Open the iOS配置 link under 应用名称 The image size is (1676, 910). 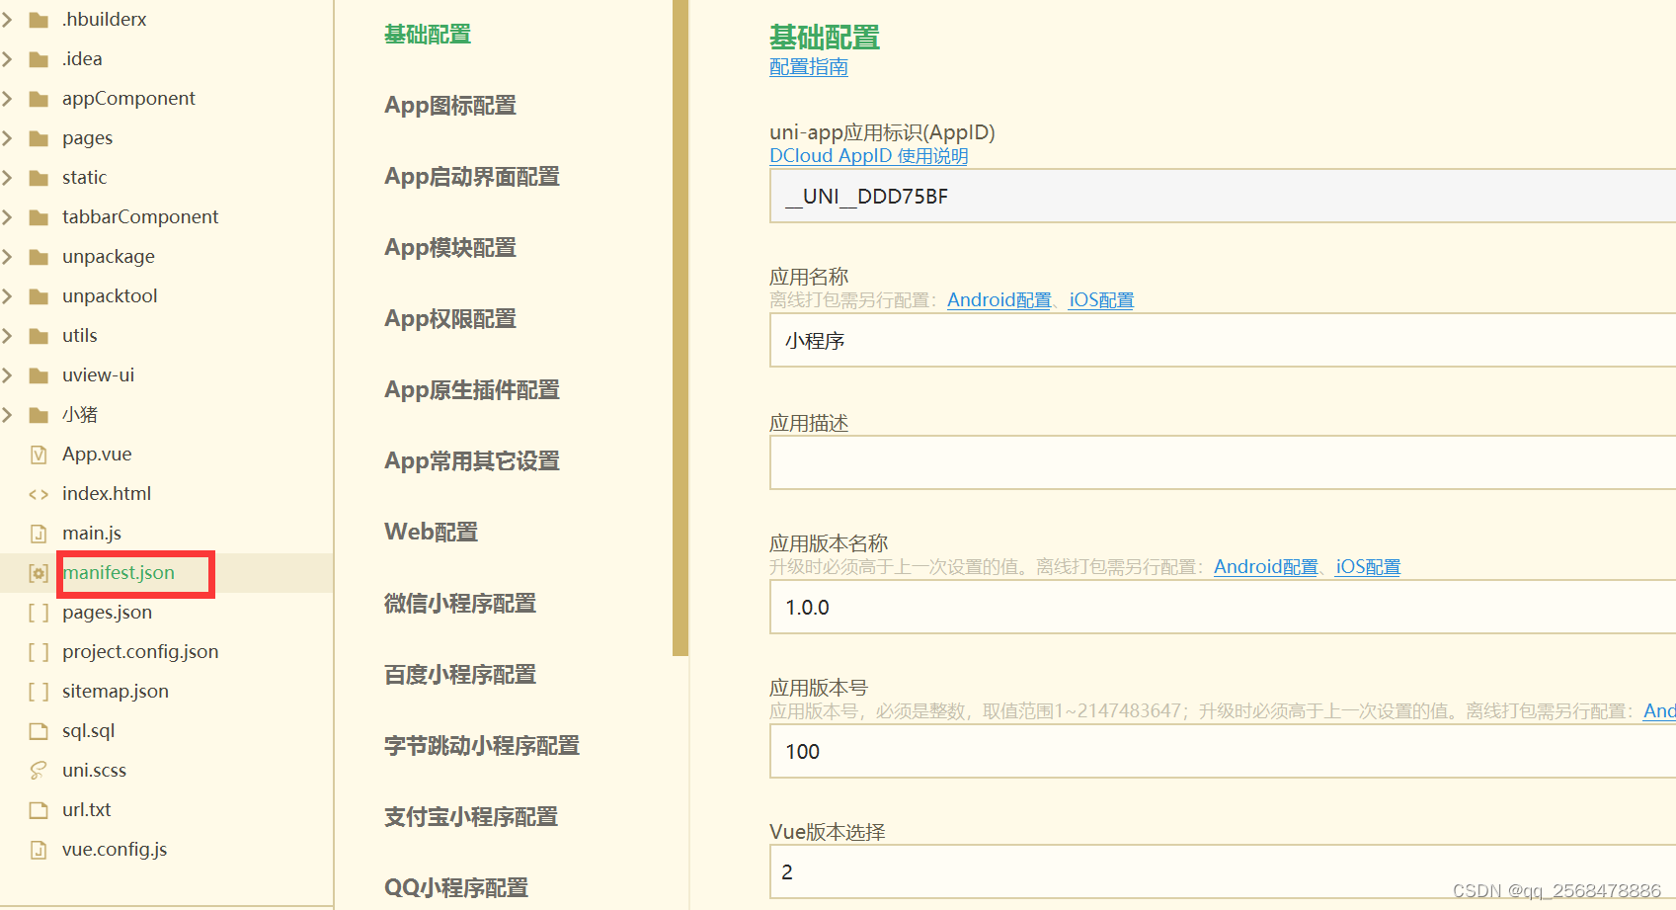[1099, 299]
